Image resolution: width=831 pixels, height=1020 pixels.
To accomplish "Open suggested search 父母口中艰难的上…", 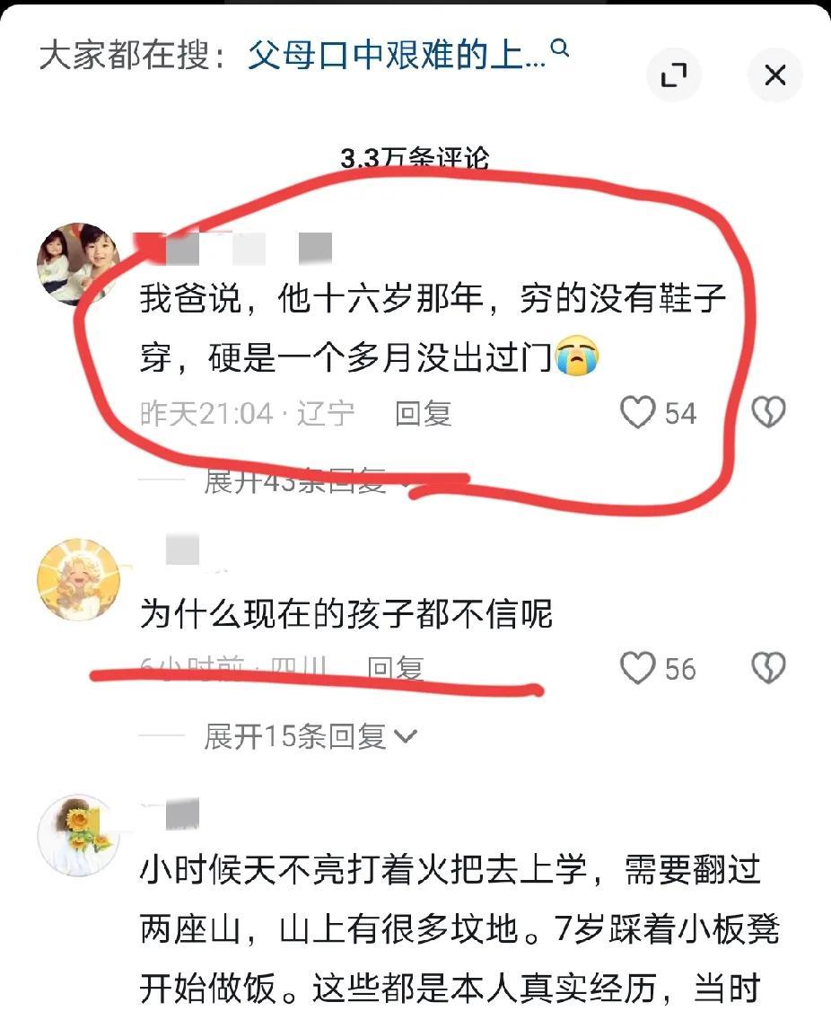I will tap(397, 55).
